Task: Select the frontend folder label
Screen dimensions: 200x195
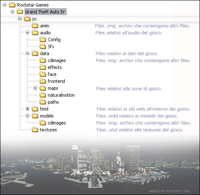Action: [56, 81]
